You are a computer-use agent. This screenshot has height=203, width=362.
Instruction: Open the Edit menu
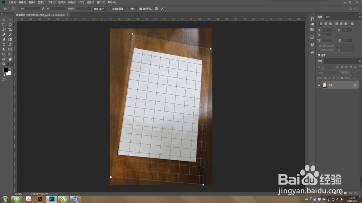(22, 2)
